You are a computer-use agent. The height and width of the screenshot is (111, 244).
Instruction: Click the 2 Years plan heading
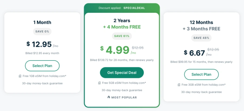coord(122,20)
